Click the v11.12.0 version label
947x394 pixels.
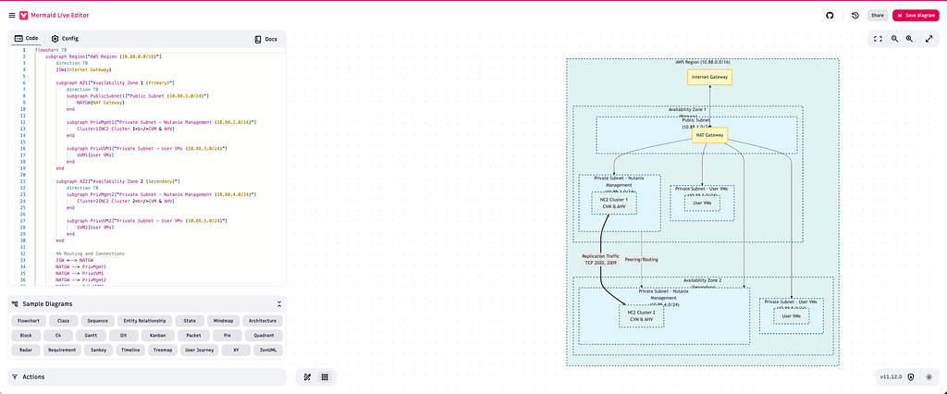(x=891, y=377)
